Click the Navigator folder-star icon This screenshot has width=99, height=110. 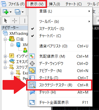pyautogui.click(x=32, y=71)
